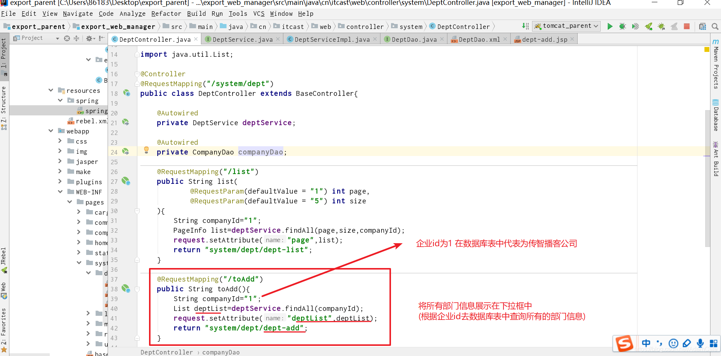Switch to DeptDao.xml tab
Image resolution: width=721 pixels, height=356 pixels.
pos(479,39)
